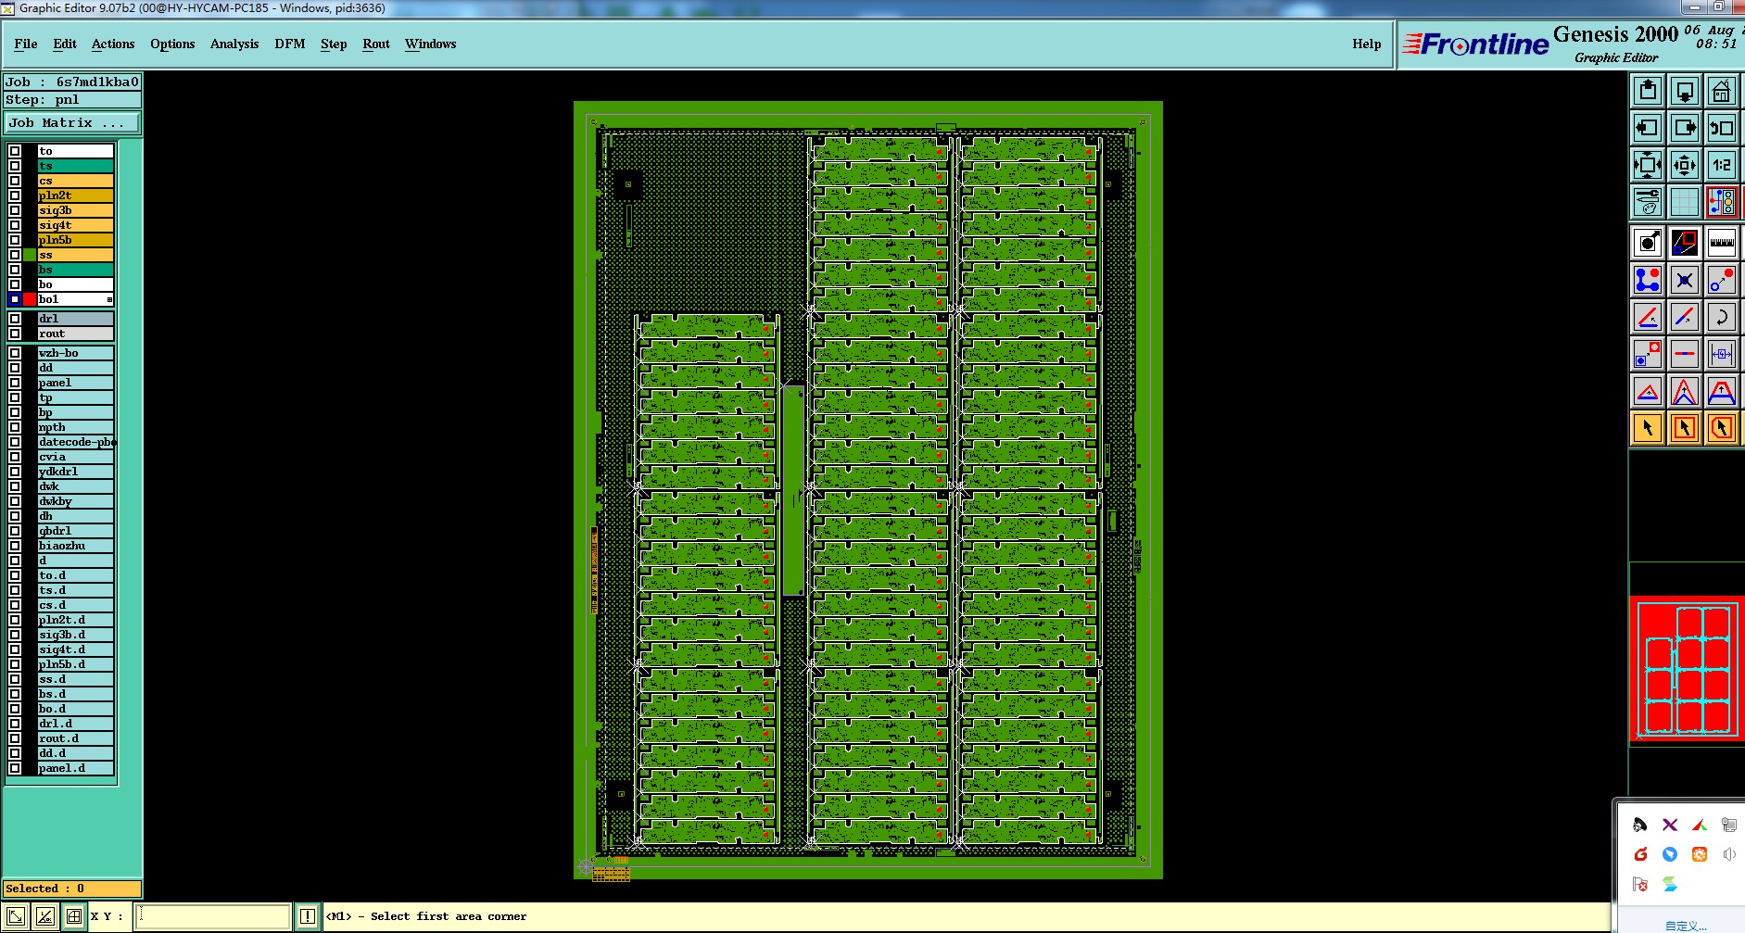Pan the view right with the right-arrow icon

click(x=1685, y=128)
